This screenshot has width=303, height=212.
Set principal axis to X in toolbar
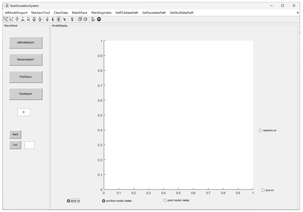47,19
